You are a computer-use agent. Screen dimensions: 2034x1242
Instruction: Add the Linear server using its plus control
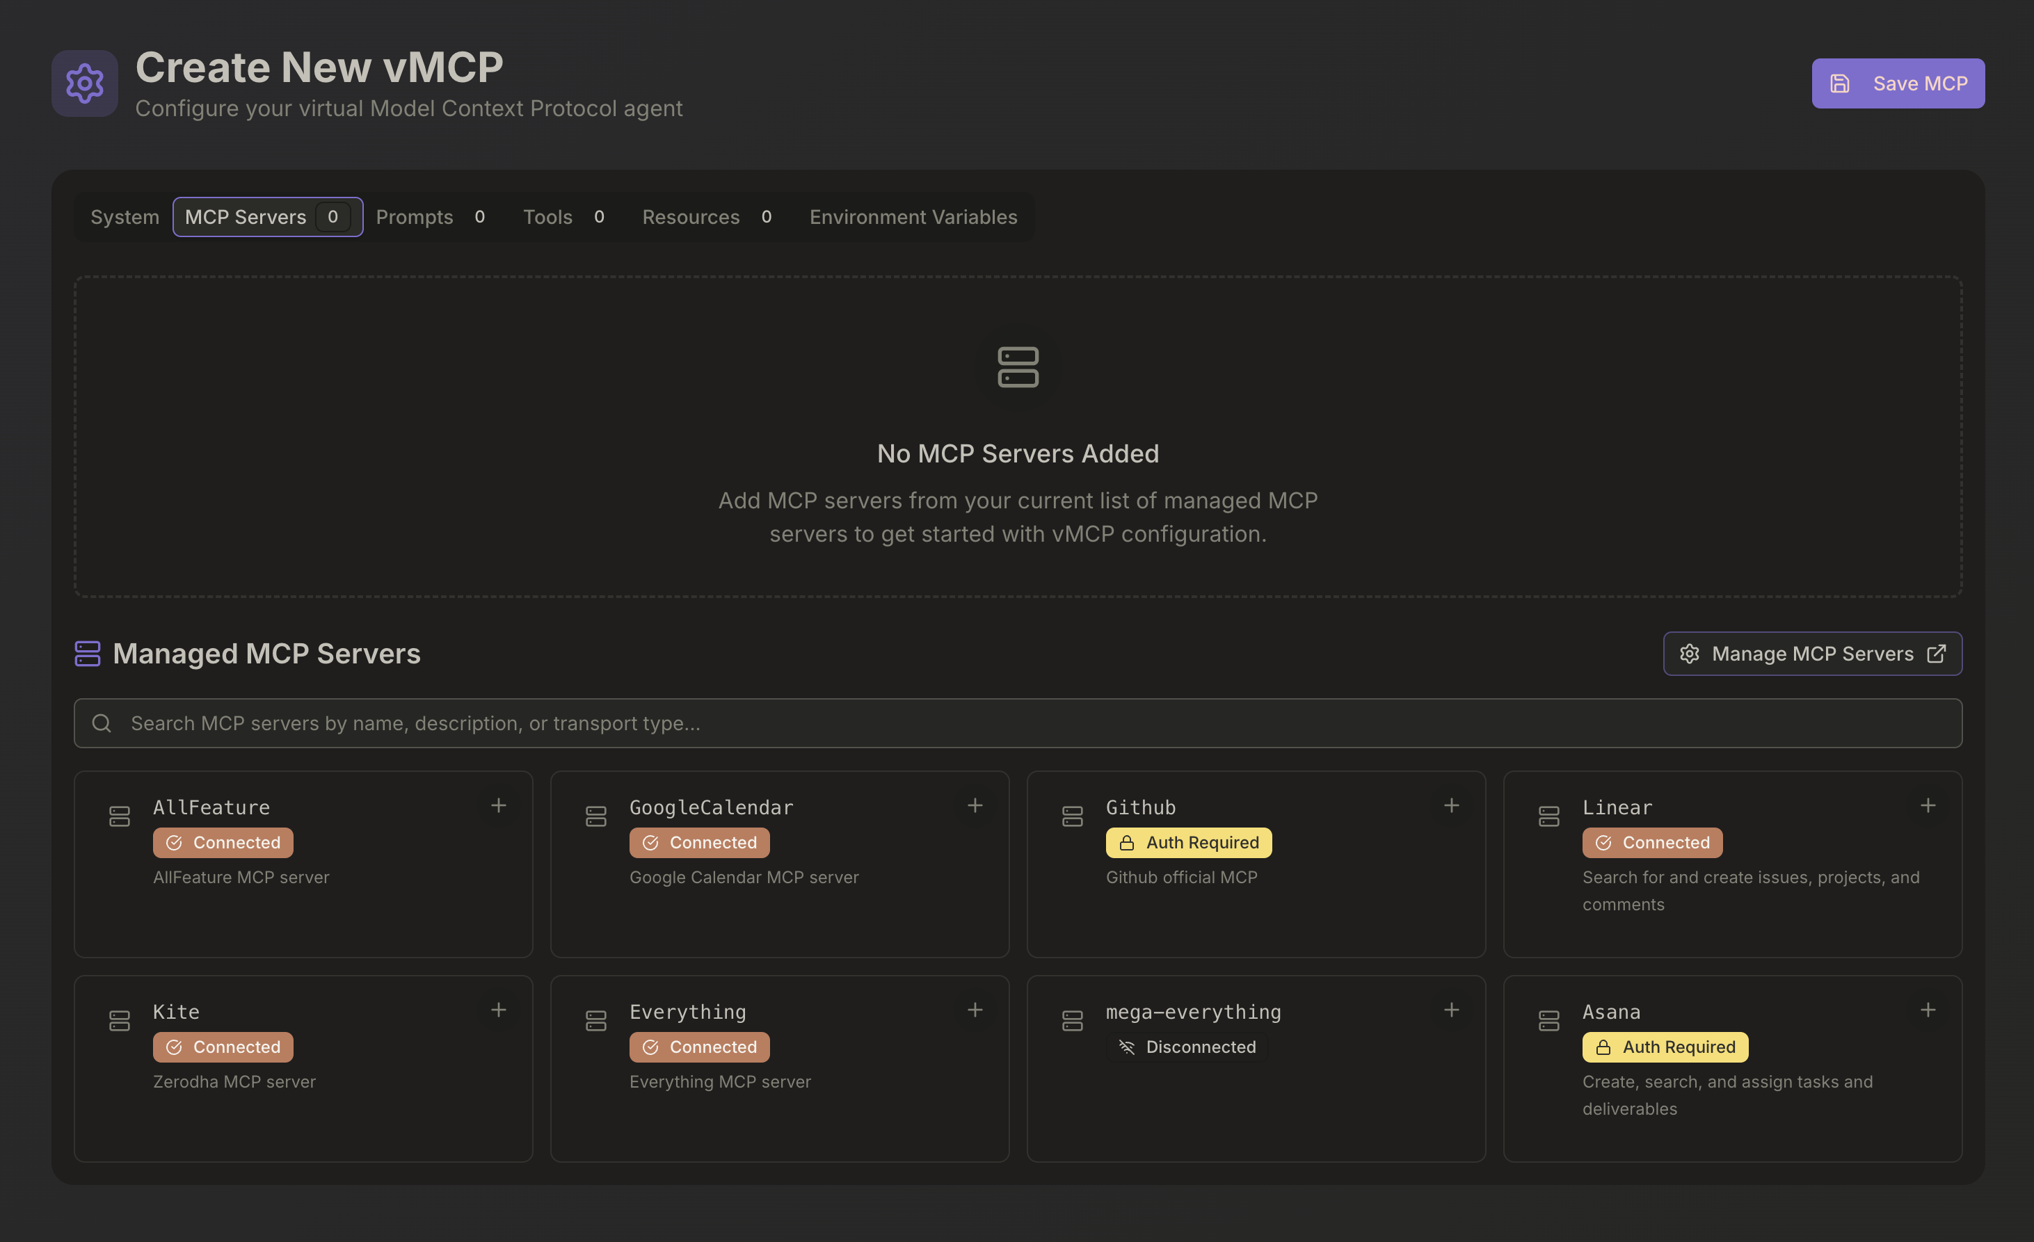tap(1928, 805)
